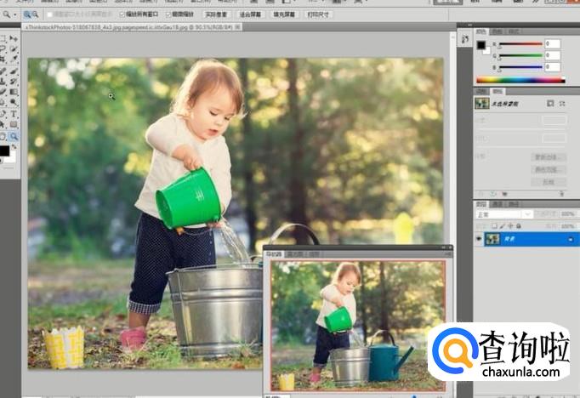Choose Zoom Out mode in options bar
Image resolution: width=580 pixels, height=398 pixels.
click(35, 14)
